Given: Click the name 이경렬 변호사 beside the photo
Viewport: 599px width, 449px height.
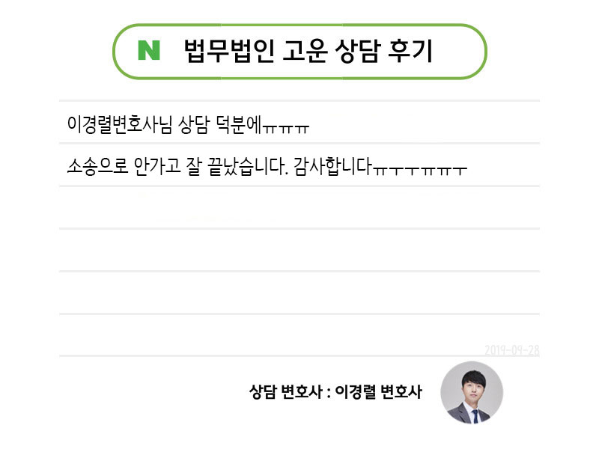Looking at the screenshot, I should pyautogui.click(x=379, y=391).
